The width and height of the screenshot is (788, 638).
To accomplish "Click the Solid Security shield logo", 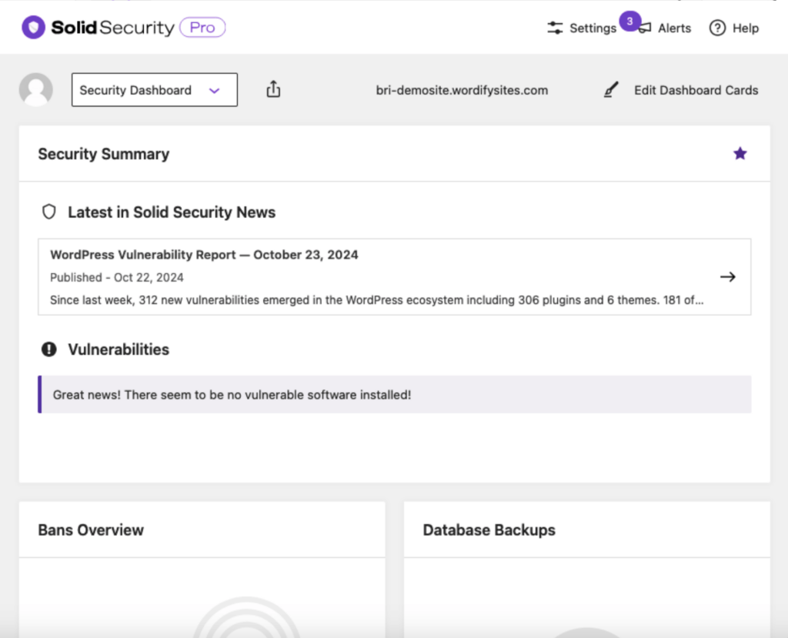I will click(33, 27).
